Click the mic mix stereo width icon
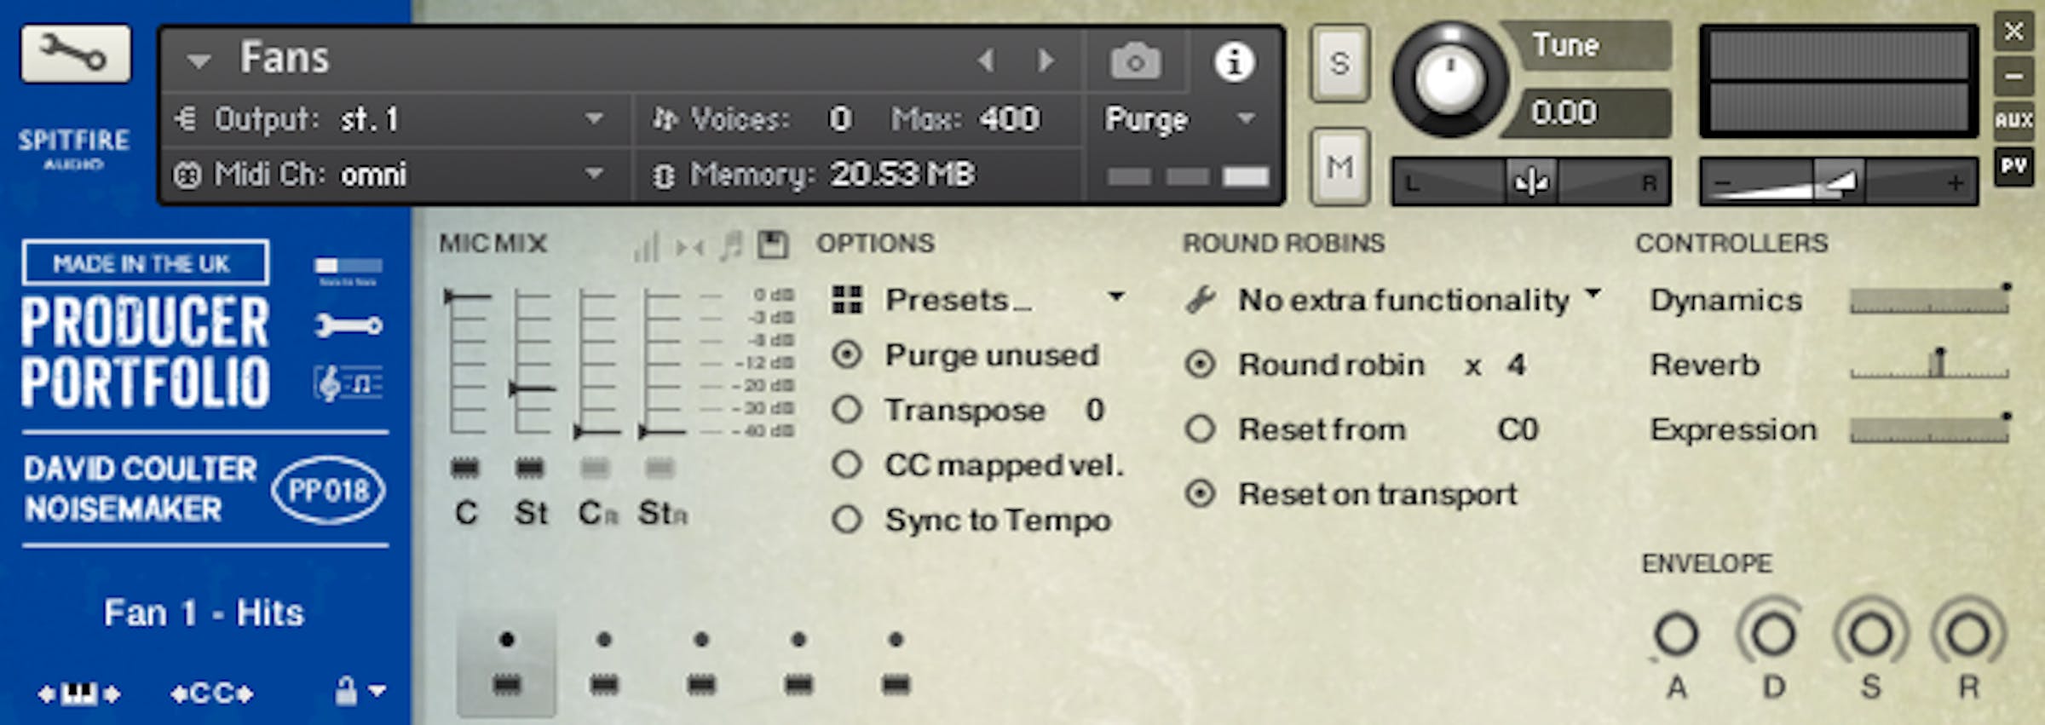The width and height of the screenshot is (2045, 725). pos(689,247)
